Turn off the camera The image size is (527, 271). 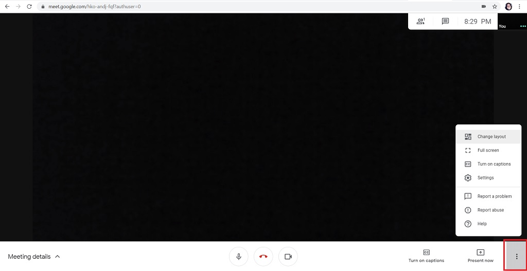click(x=288, y=256)
